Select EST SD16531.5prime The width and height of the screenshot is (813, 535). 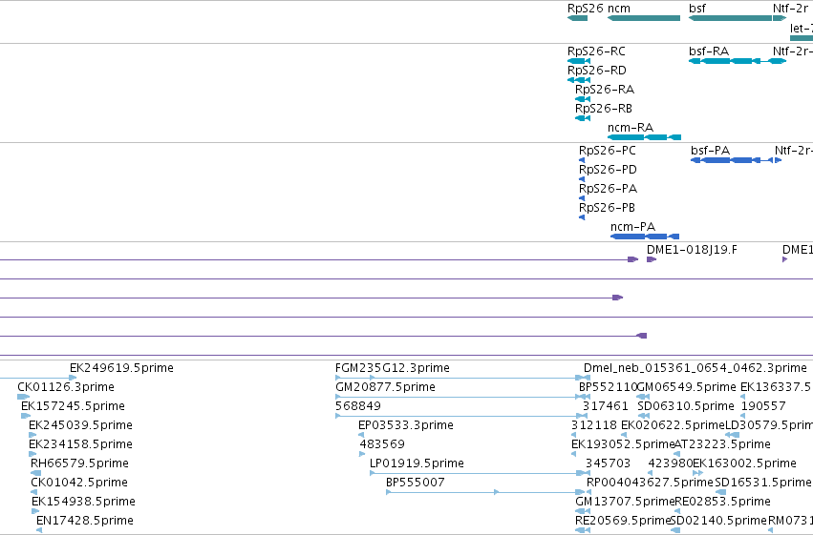(763, 483)
